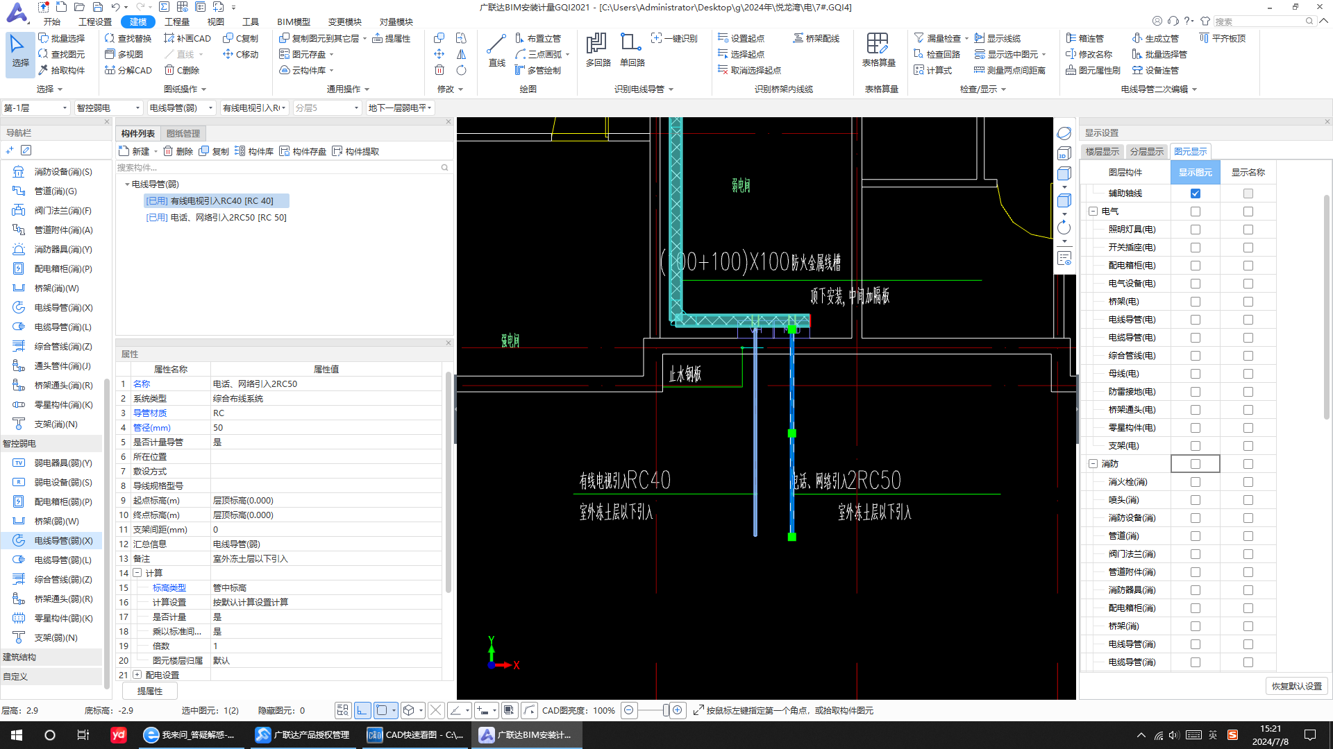Open the 单回路 recognition tool
This screenshot has height=749, width=1333.
point(632,51)
